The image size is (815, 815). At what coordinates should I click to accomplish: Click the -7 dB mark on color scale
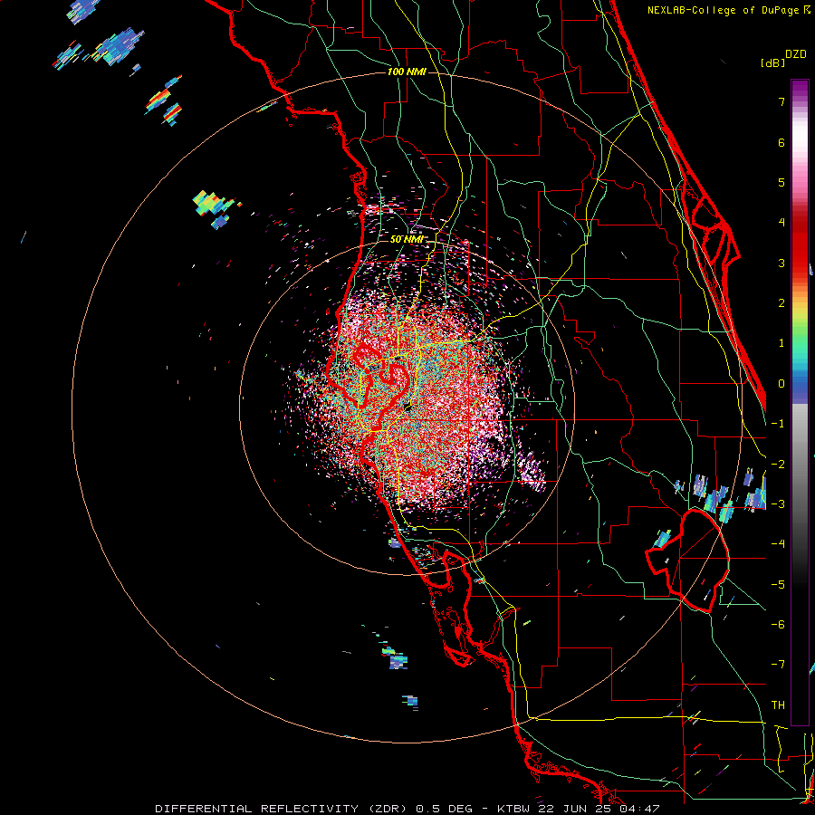(x=778, y=665)
